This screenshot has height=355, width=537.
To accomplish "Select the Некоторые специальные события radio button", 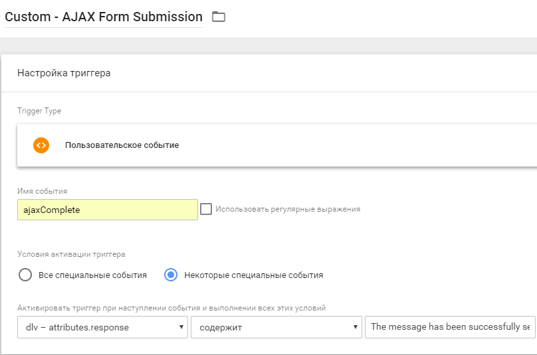I will click(x=171, y=275).
